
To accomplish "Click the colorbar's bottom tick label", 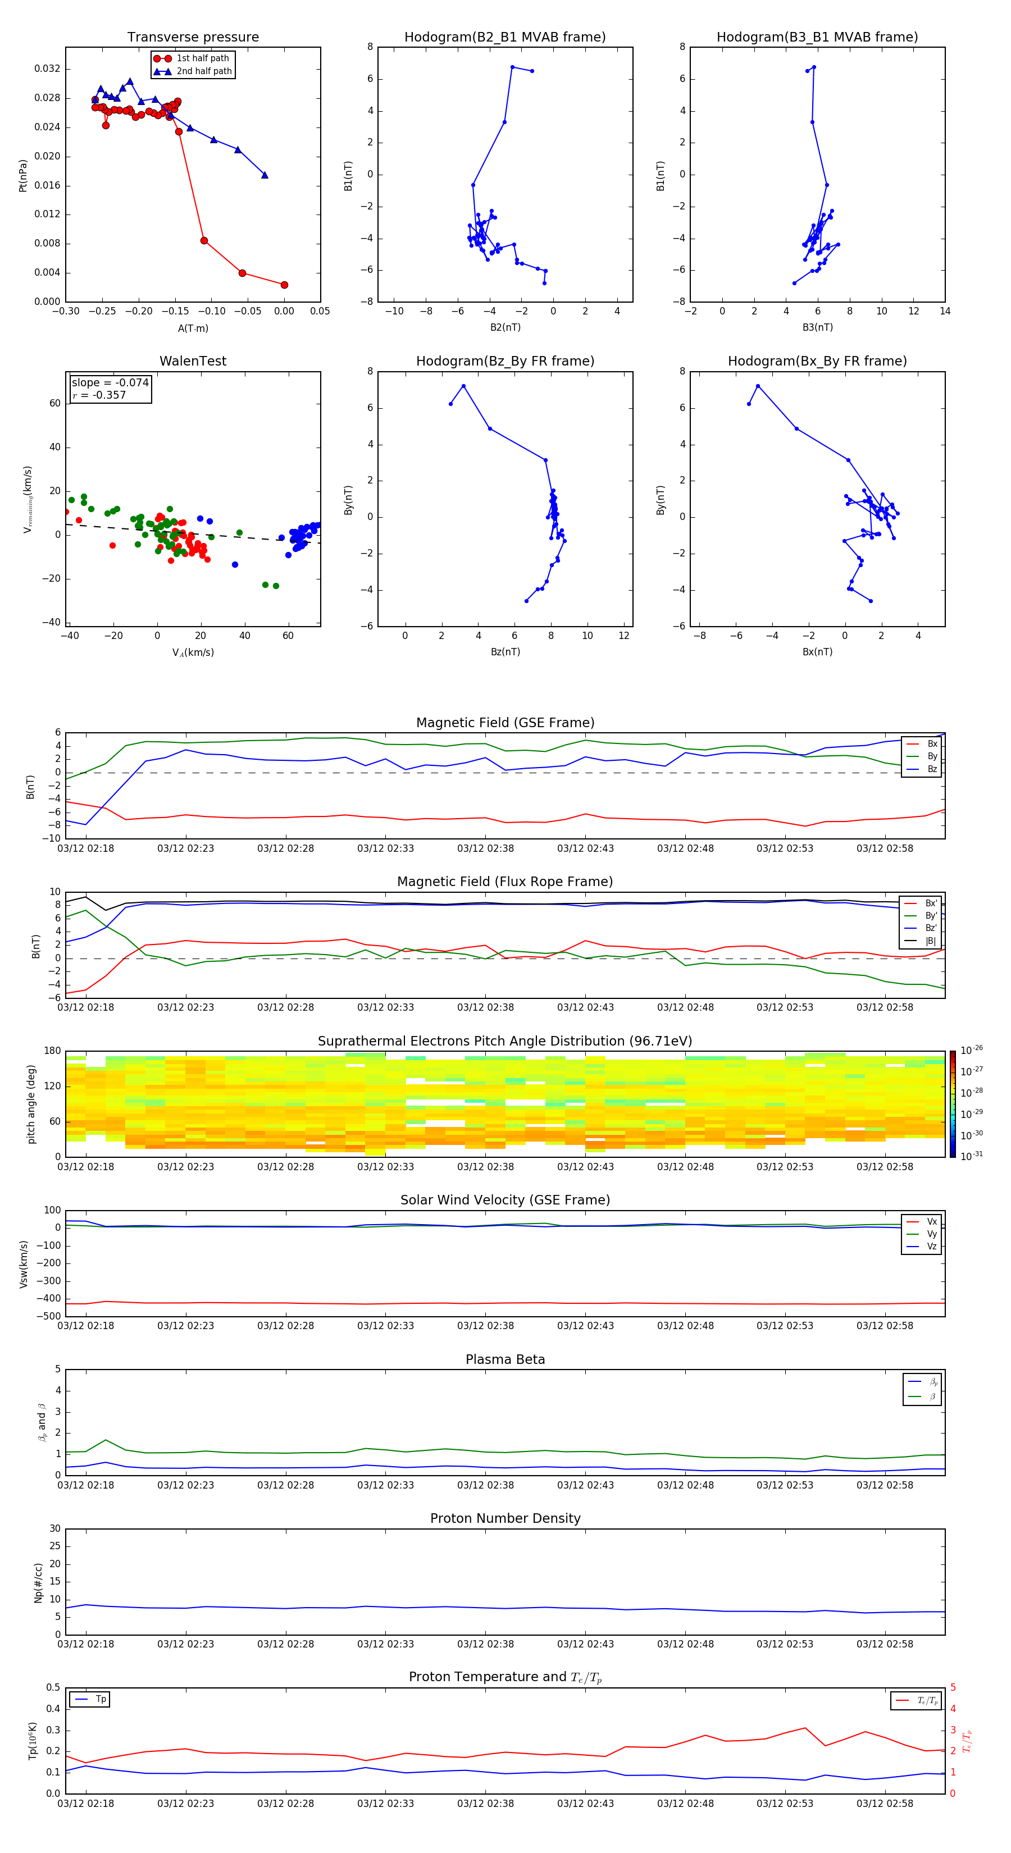I will click(x=972, y=1156).
